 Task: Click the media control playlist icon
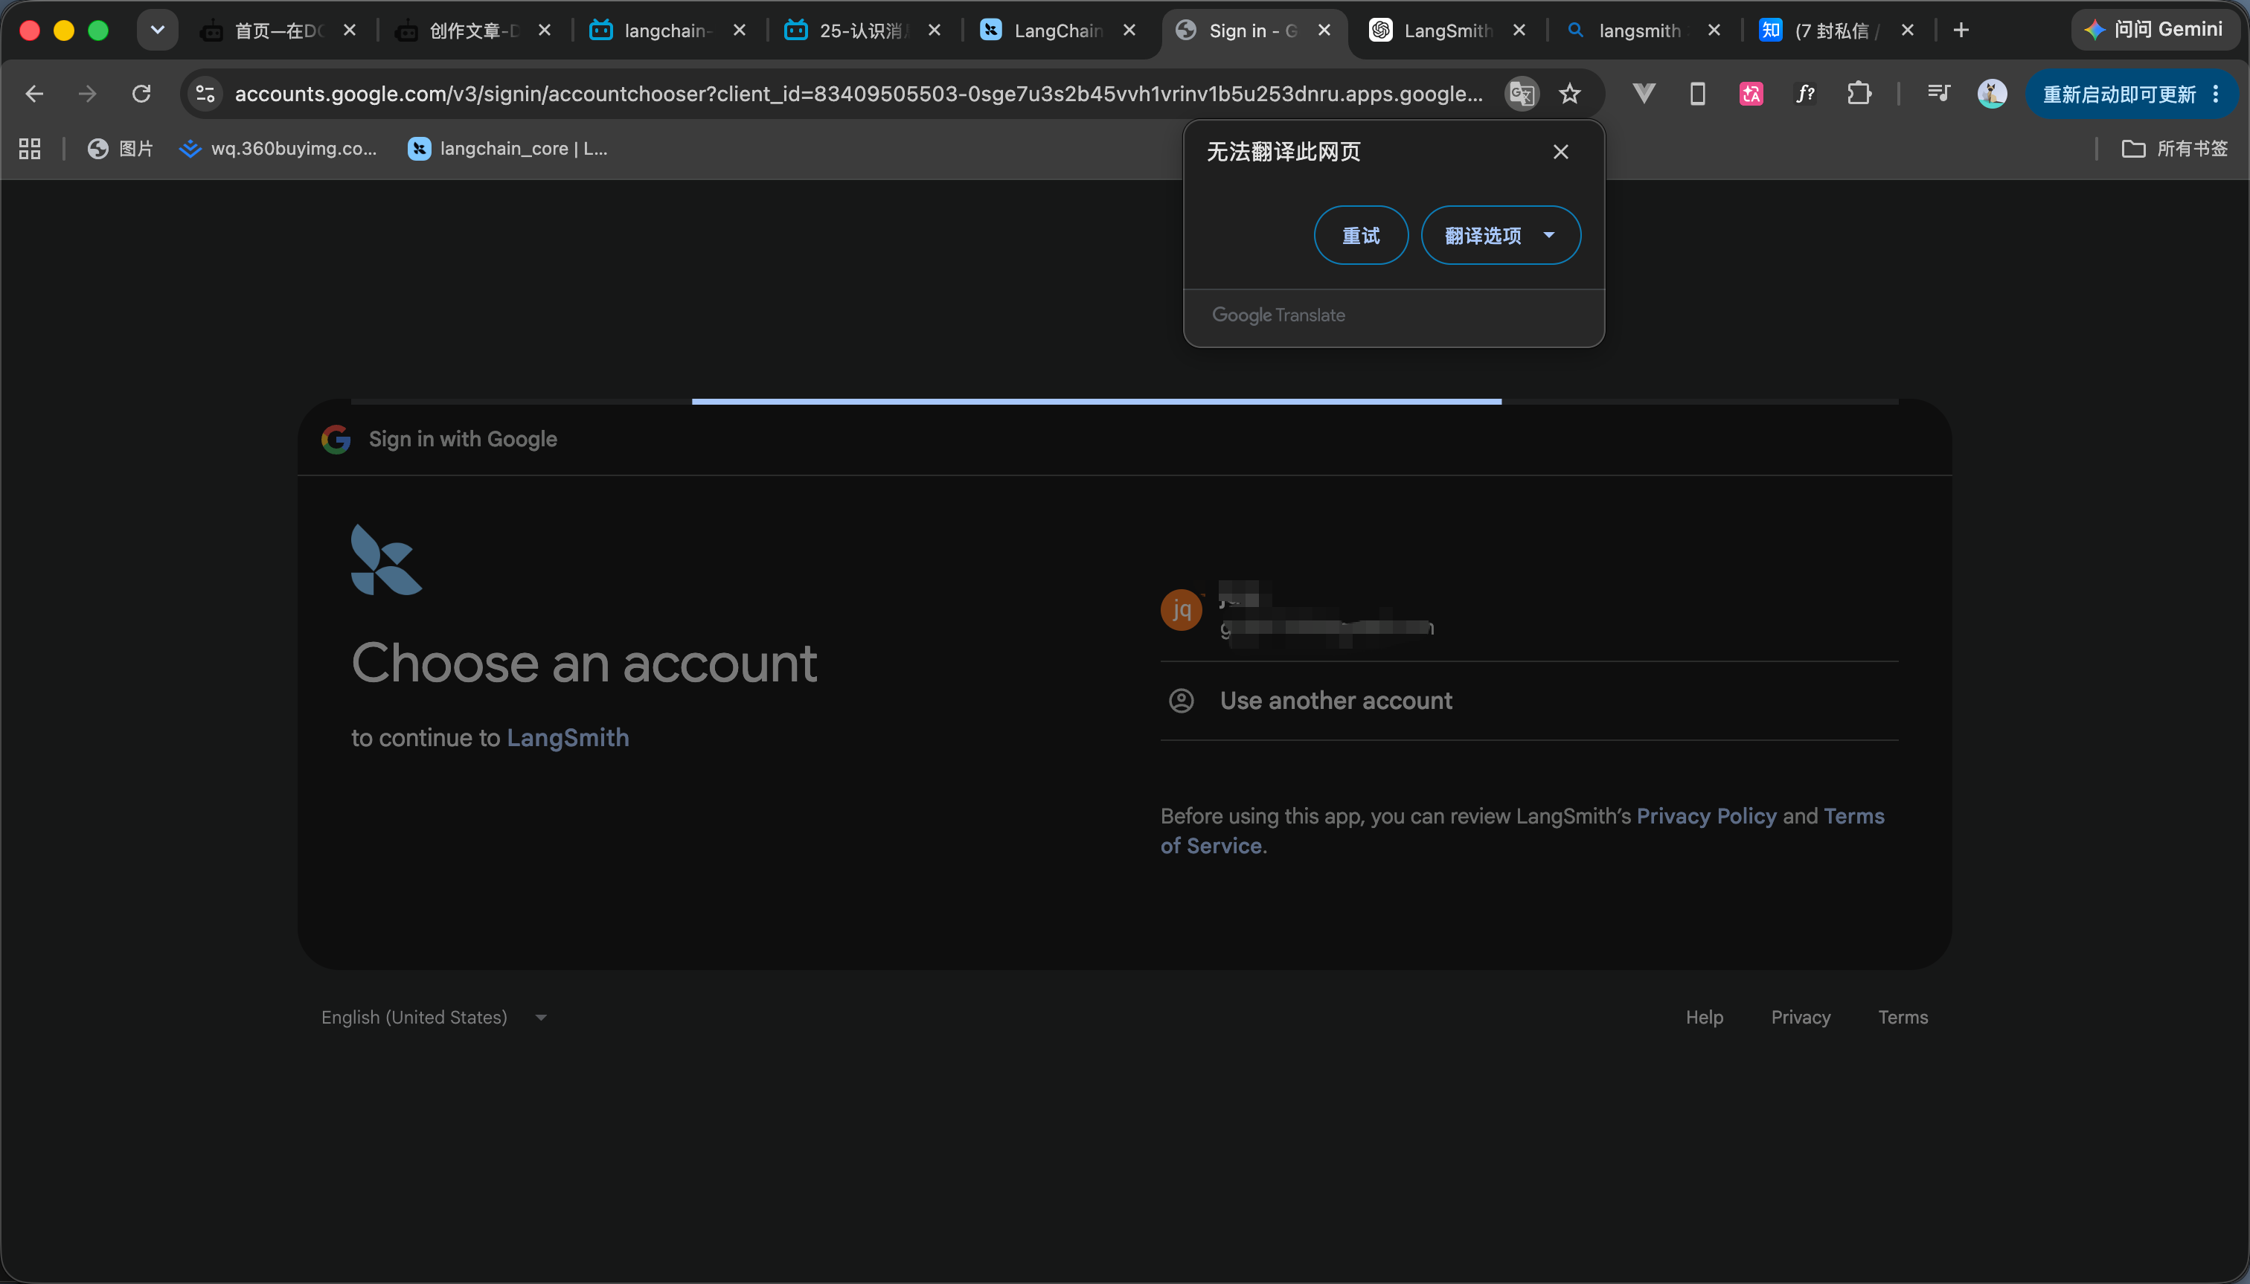tap(1939, 94)
